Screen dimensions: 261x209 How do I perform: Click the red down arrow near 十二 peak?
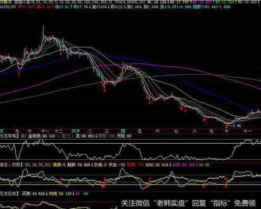(61, 54)
